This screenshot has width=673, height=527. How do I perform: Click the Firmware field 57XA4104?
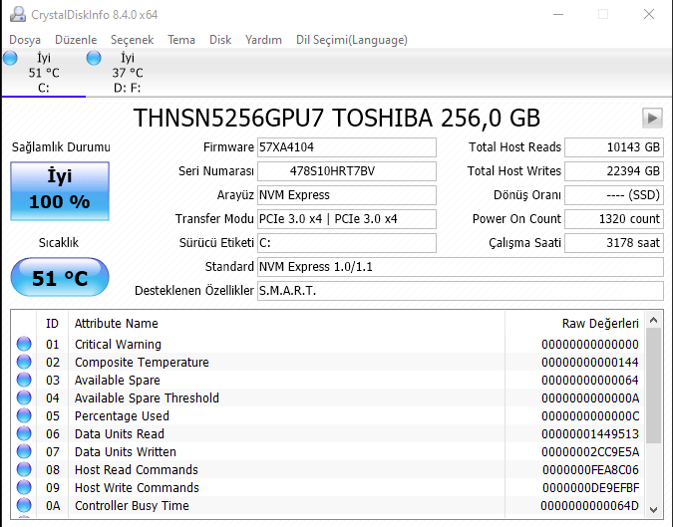click(x=347, y=147)
